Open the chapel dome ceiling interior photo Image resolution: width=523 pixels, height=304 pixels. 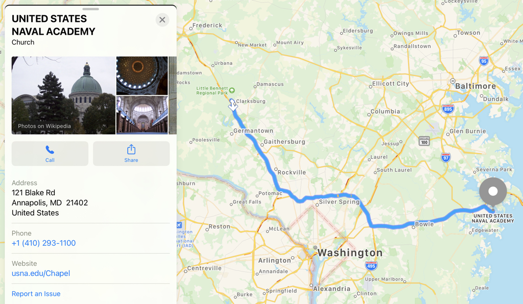(x=142, y=75)
